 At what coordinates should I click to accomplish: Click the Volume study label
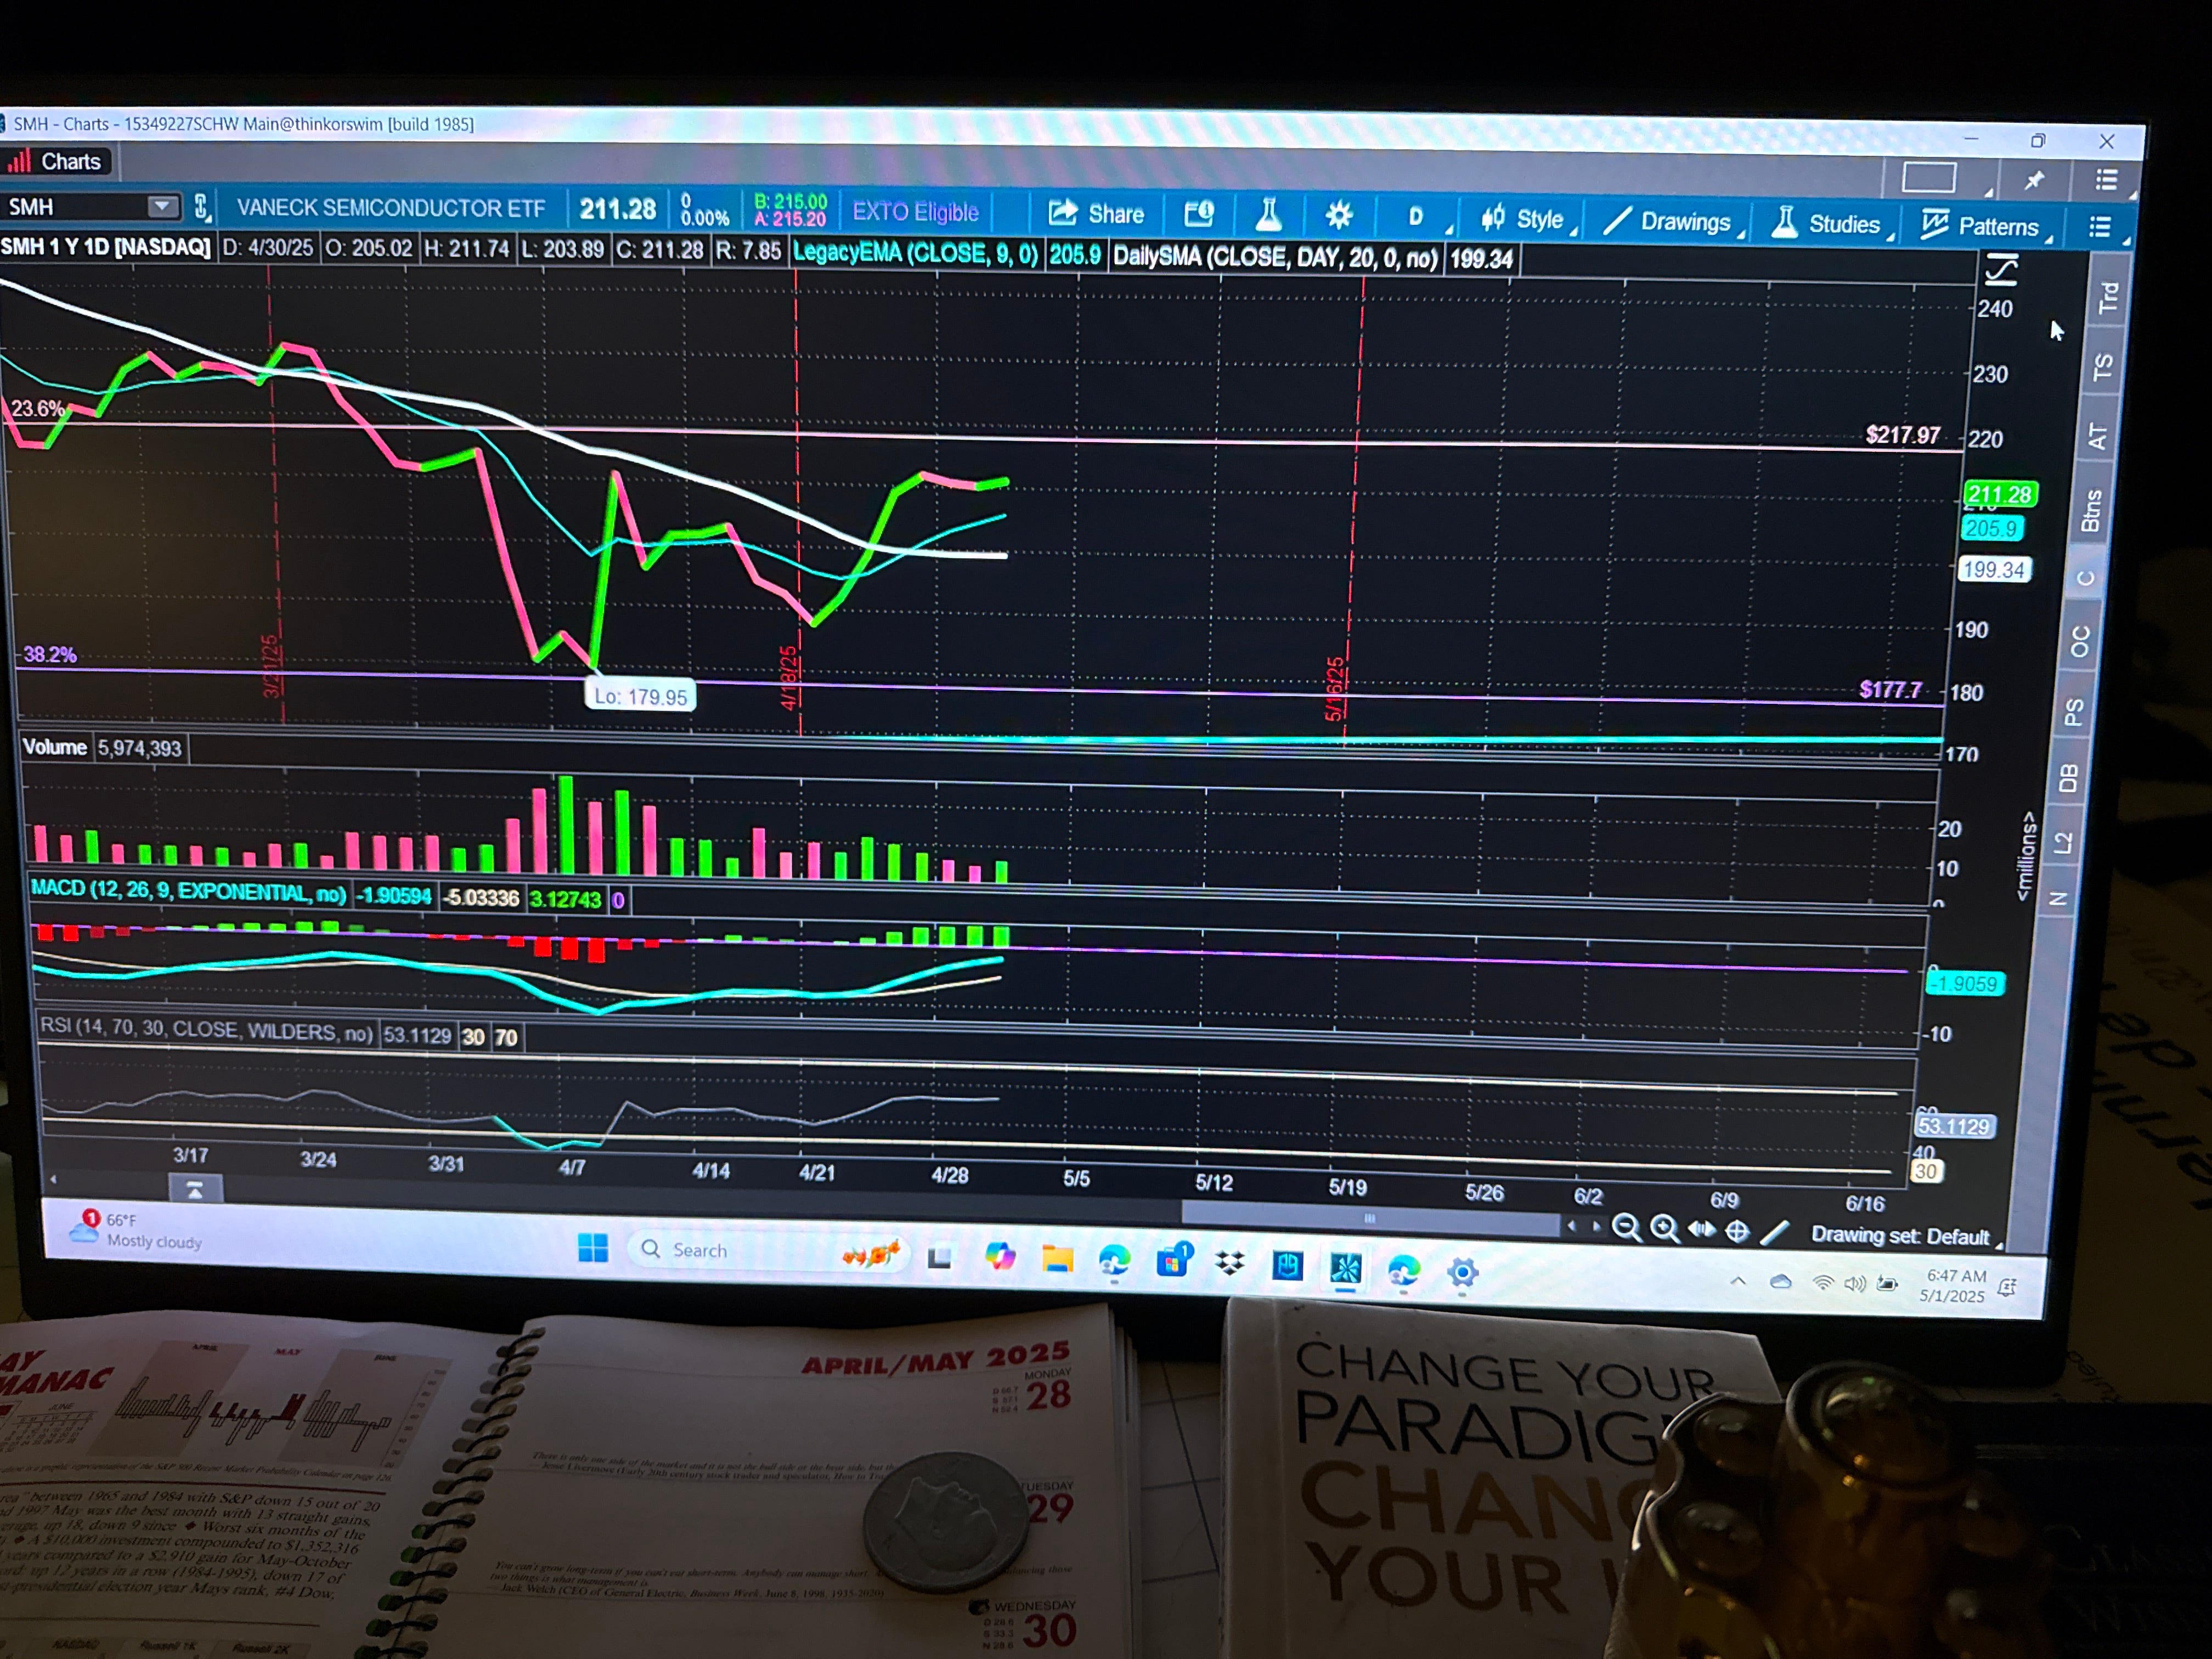tap(54, 747)
